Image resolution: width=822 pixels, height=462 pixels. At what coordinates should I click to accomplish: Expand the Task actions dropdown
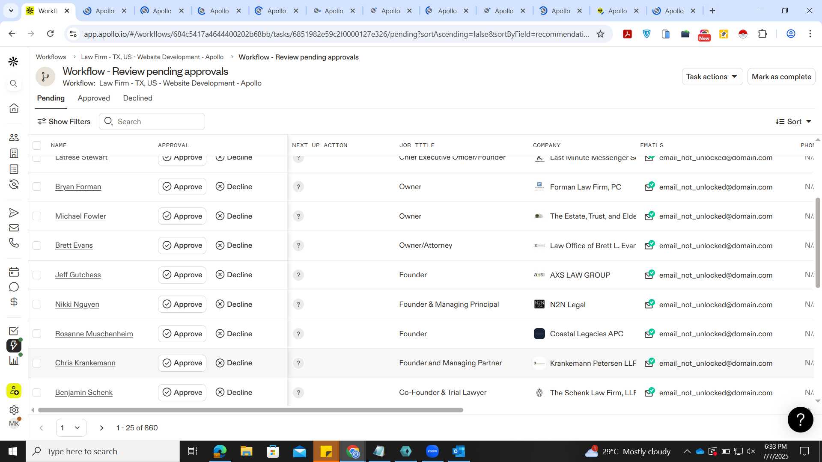[x=712, y=77]
